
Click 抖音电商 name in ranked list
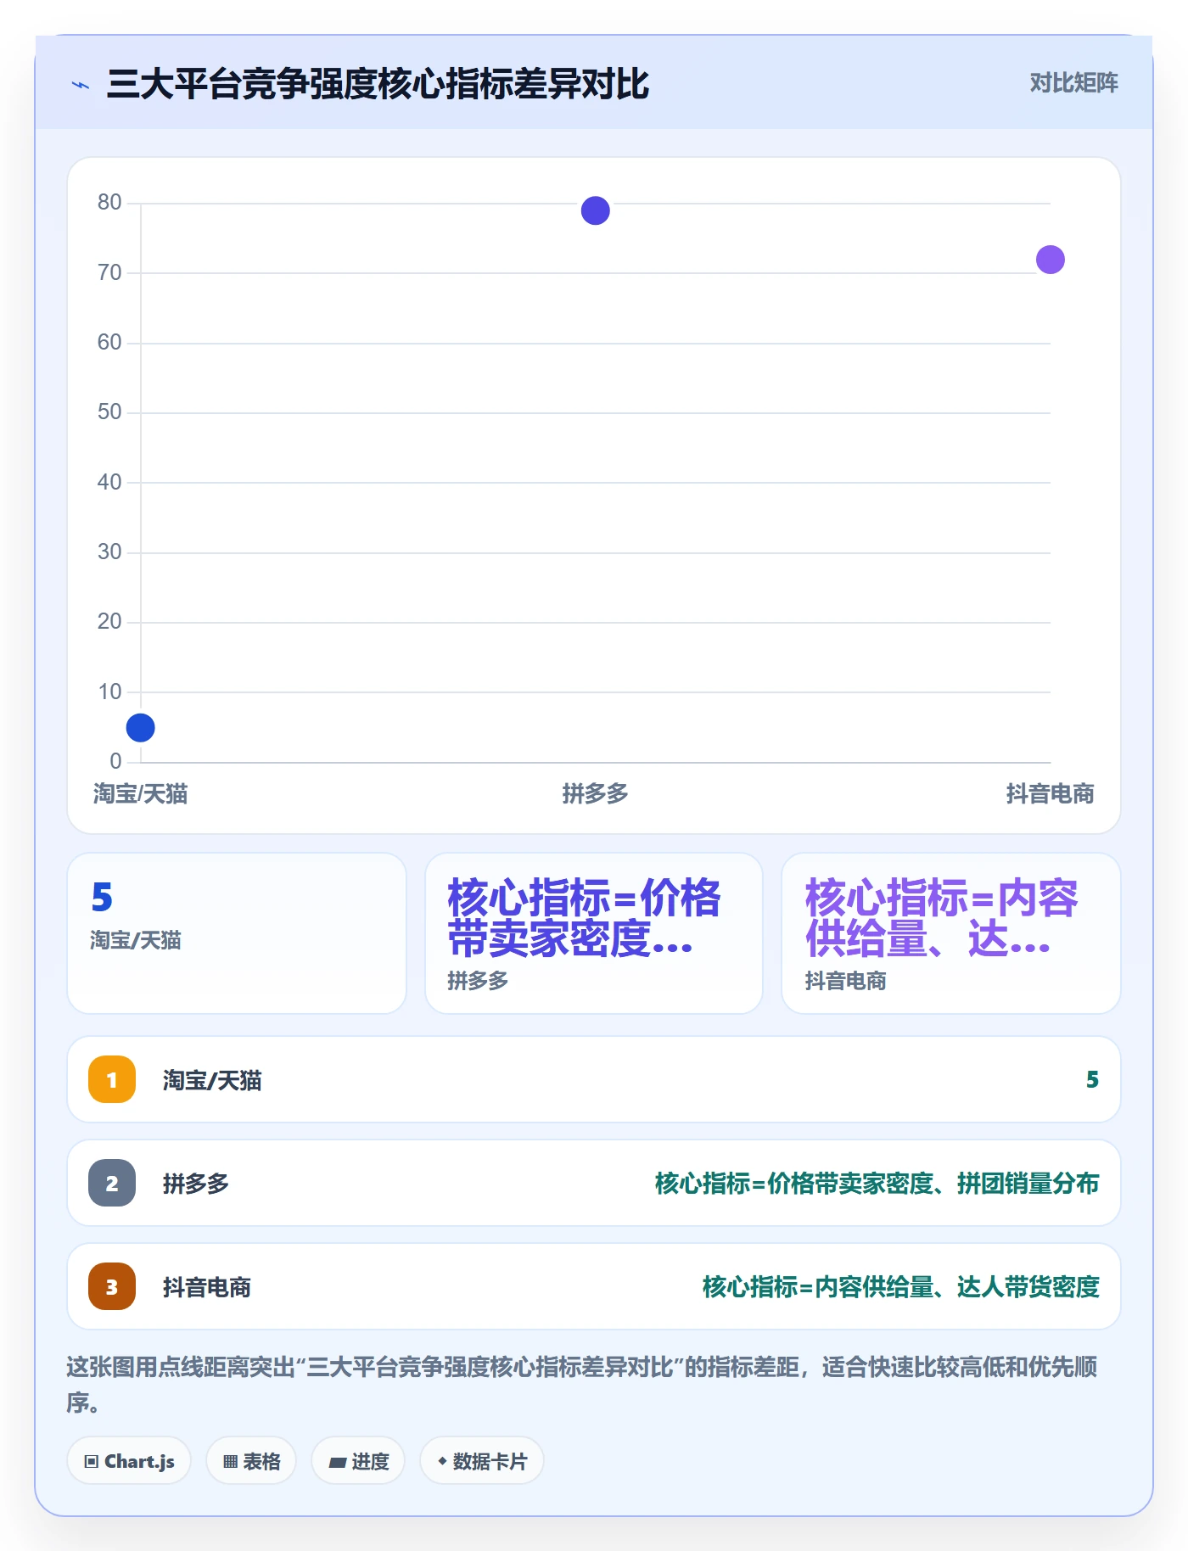207,1287
